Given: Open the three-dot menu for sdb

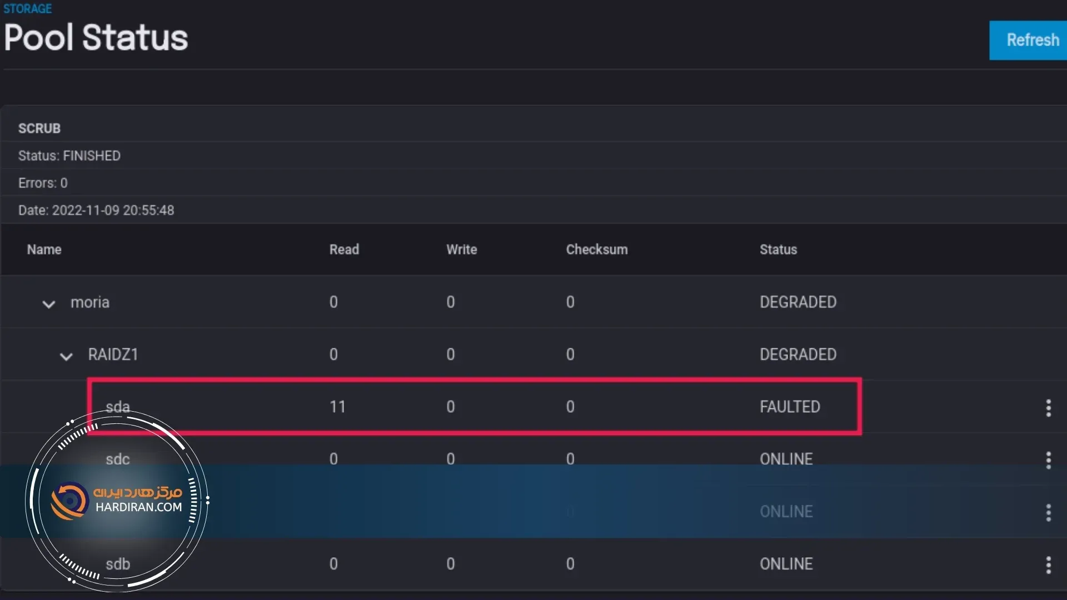Looking at the screenshot, I should pyautogui.click(x=1048, y=565).
